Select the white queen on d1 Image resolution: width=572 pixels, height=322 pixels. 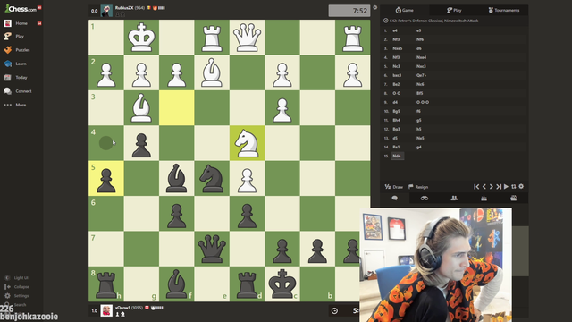pyautogui.click(x=247, y=38)
